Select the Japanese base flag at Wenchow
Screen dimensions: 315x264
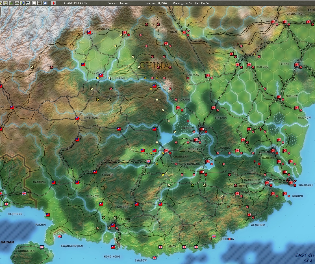(x=249, y=215)
